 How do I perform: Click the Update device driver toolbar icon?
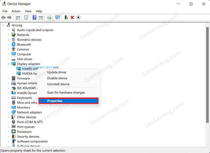[x=66, y=18]
